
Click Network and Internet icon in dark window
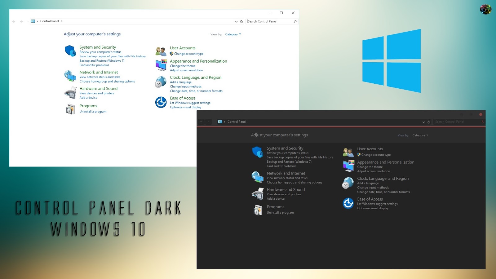(257, 177)
